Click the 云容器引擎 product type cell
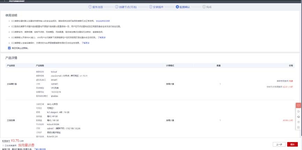Image resolution: width=302 pixels, height=150 pixels. (12, 84)
